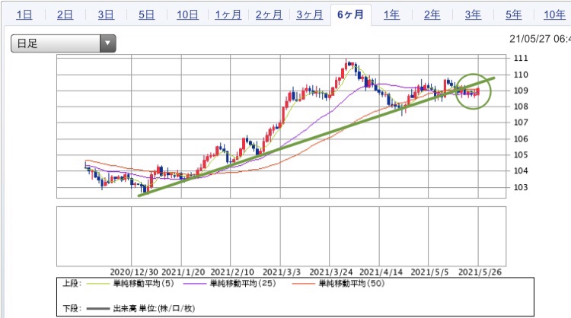The image size is (571, 318).
Task: Choose the 5年 range tab
Action: pos(514,15)
